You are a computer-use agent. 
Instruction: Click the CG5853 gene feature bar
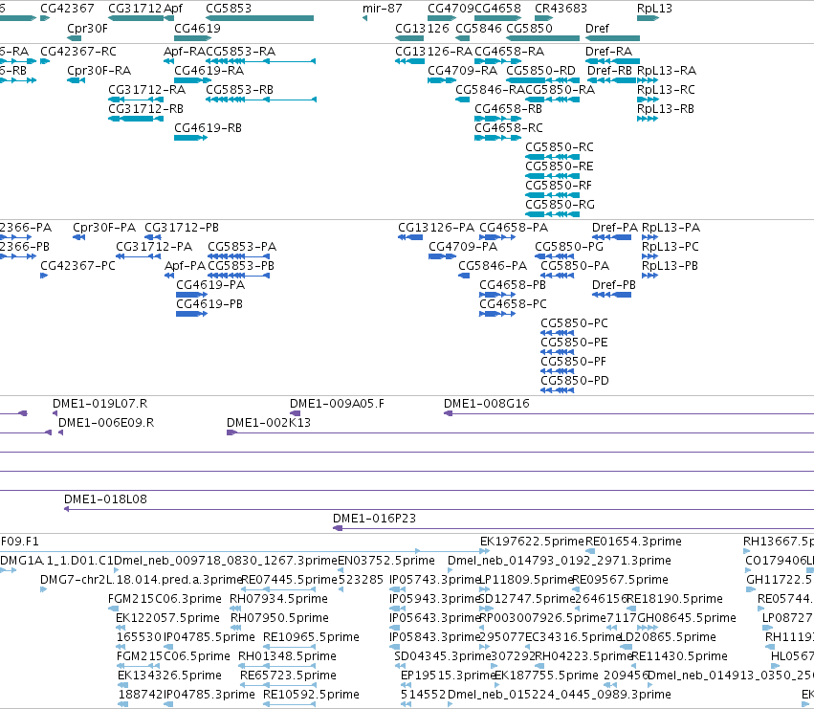259,18
